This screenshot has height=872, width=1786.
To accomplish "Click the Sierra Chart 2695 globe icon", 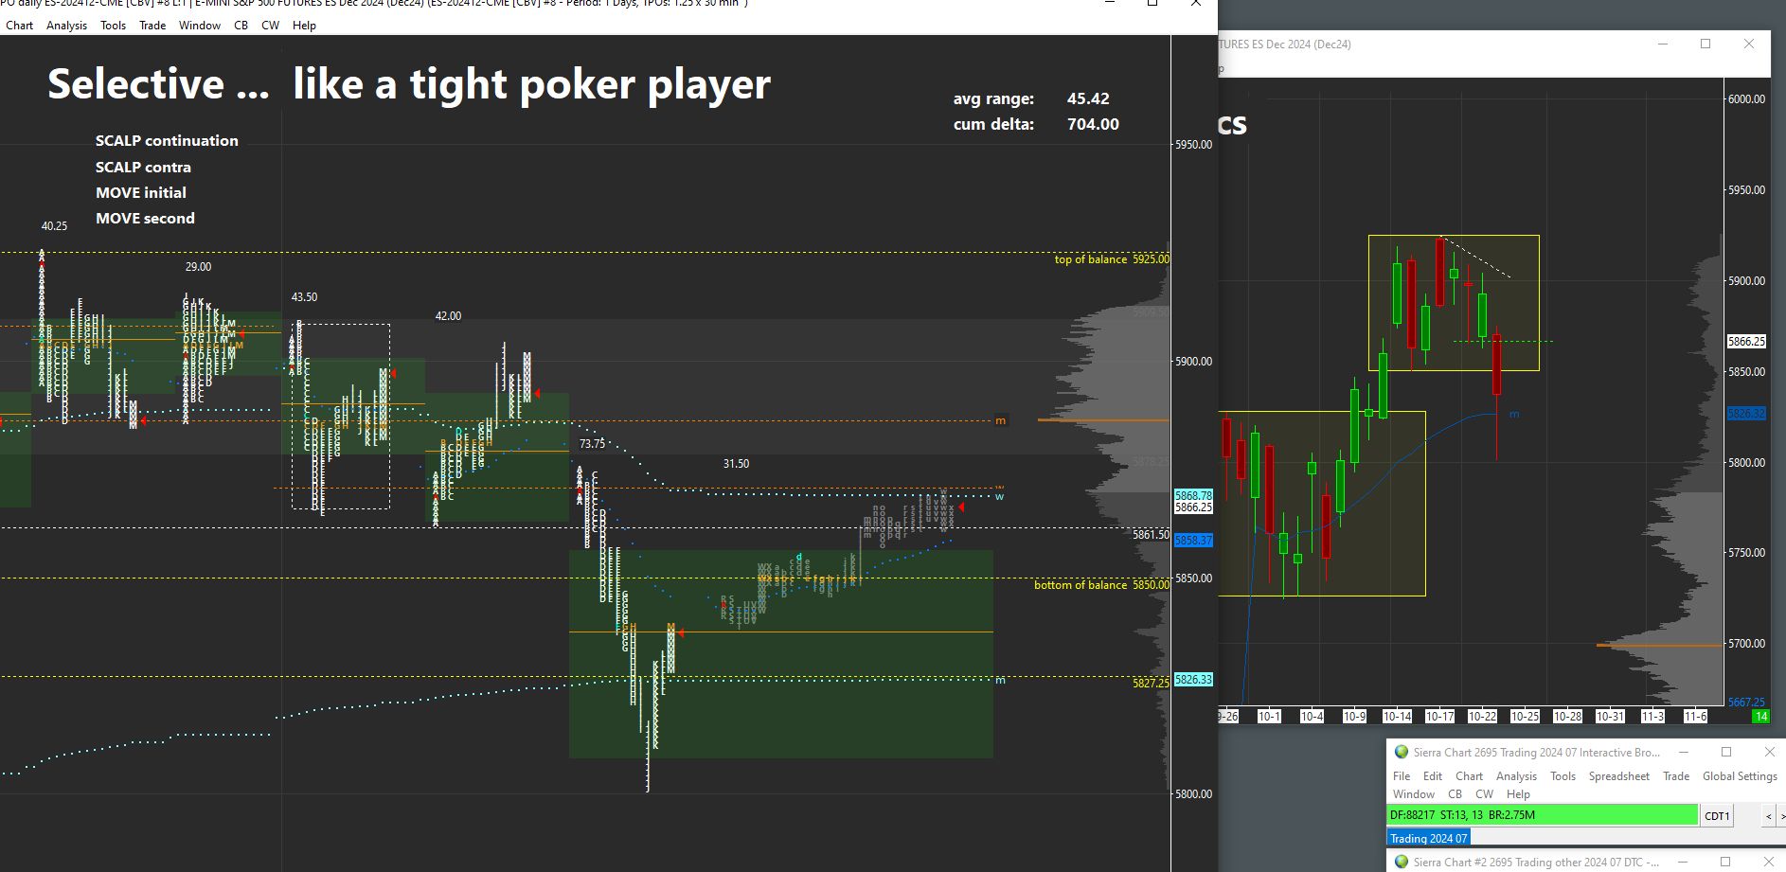I will pos(1402,753).
